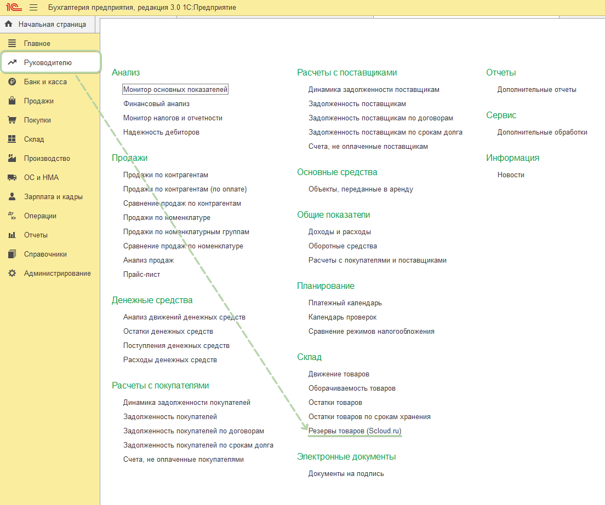Open Продажи по контрагентам report

pyautogui.click(x=165, y=175)
